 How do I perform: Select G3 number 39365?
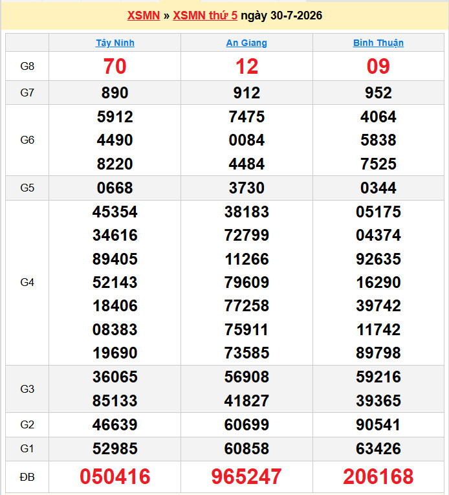(x=378, y=401)
